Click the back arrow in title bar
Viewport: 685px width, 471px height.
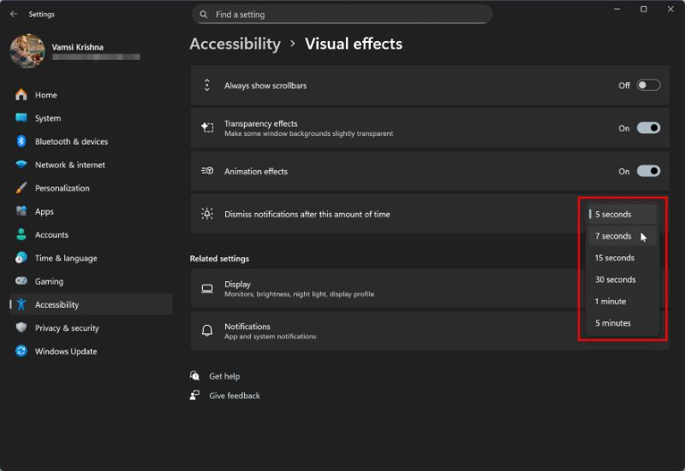(13, 14)
